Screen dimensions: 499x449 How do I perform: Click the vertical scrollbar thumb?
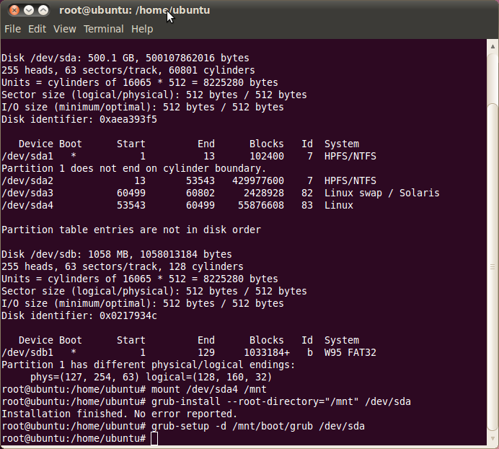pos(493,267)
